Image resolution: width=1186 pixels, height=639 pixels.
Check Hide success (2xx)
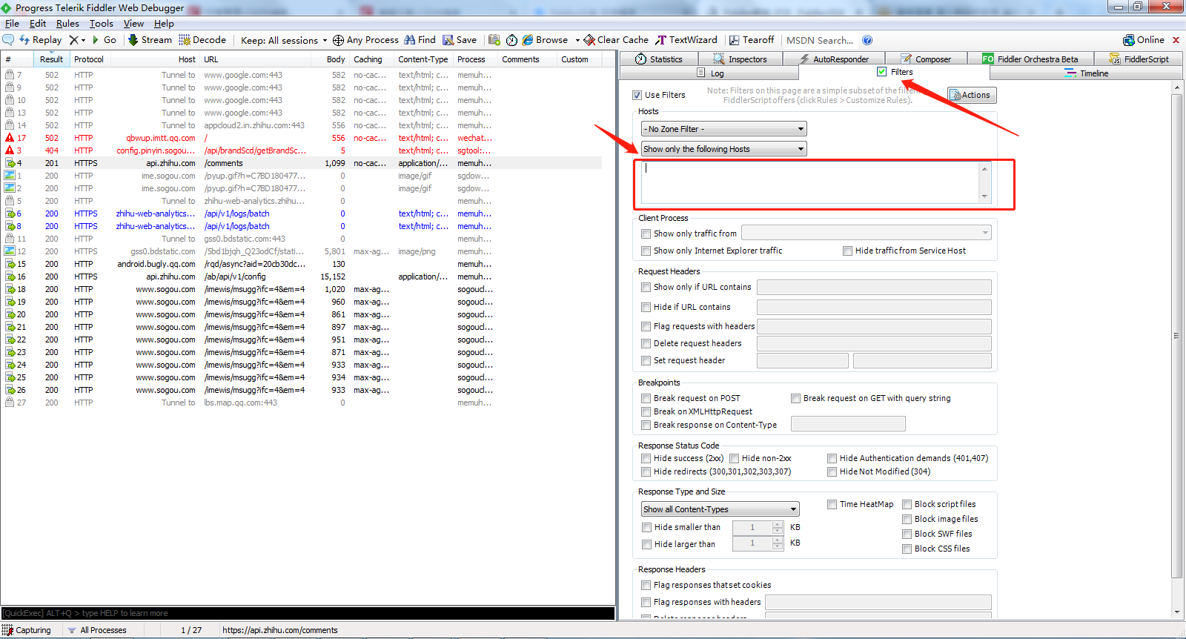pos(646,458)
